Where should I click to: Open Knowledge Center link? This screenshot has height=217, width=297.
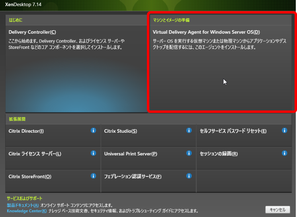[27, 211]
